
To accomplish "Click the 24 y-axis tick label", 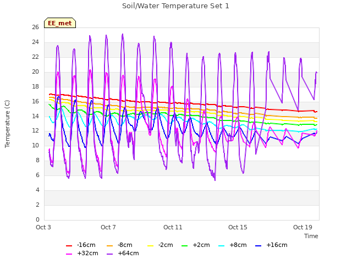I will click(35, 42).
